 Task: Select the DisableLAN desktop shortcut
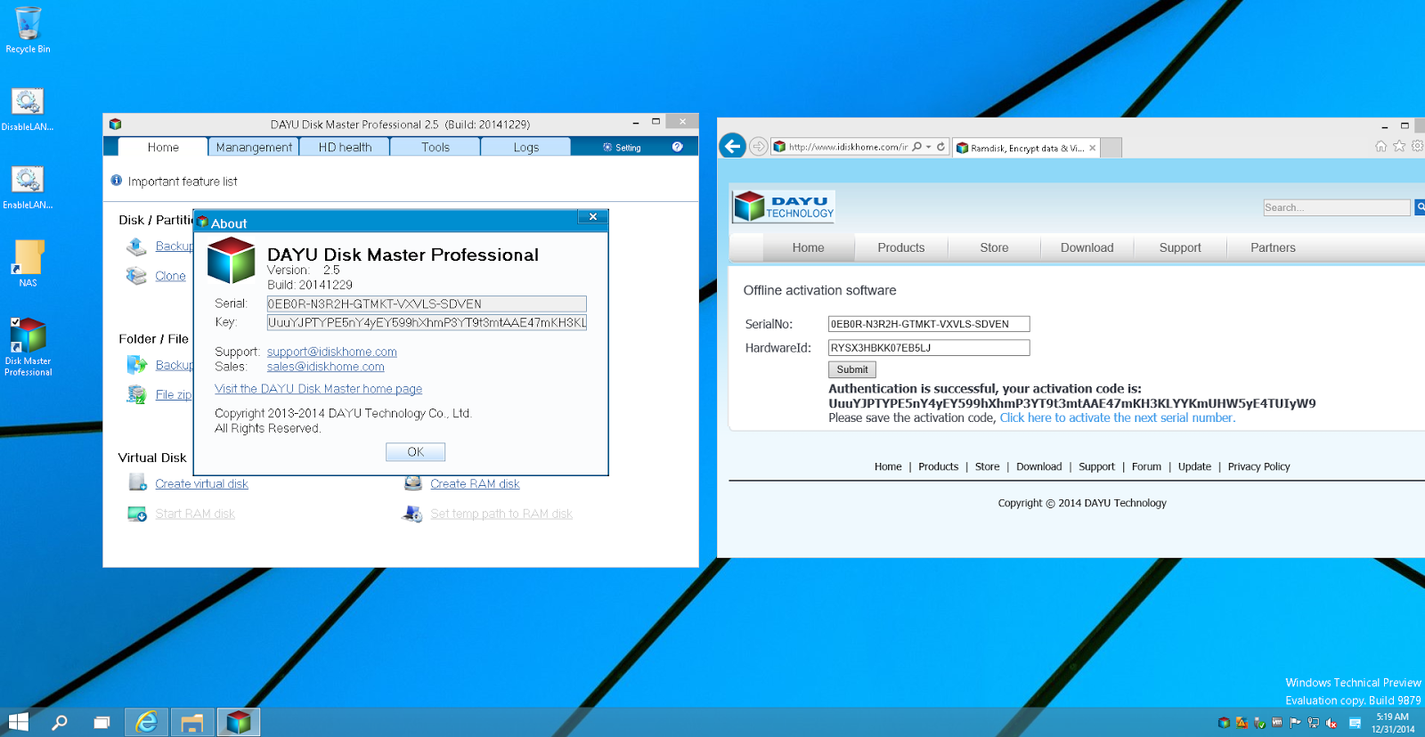28,109
